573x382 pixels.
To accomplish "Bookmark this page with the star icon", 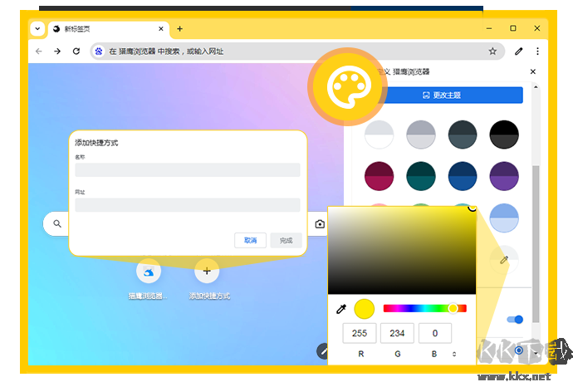I will 492,51.
